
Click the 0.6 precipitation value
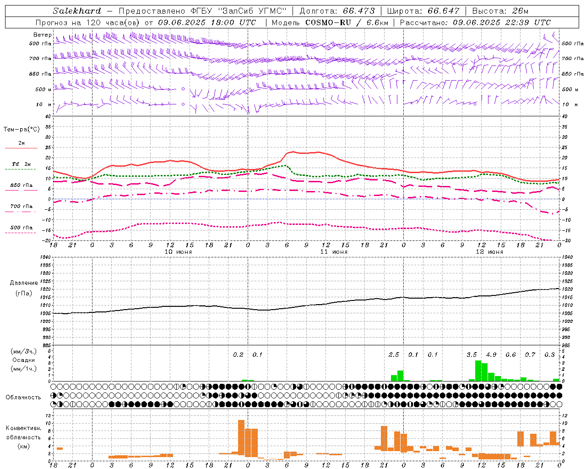tap(510, 354)
